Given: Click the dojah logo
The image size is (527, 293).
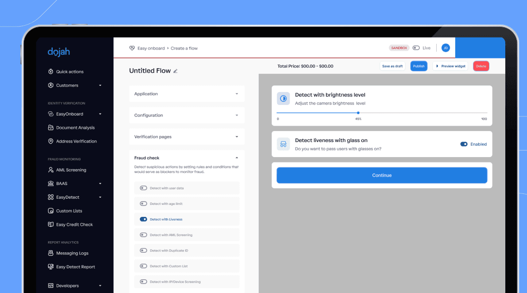Looking at the screenshot, I should [59, 52].
